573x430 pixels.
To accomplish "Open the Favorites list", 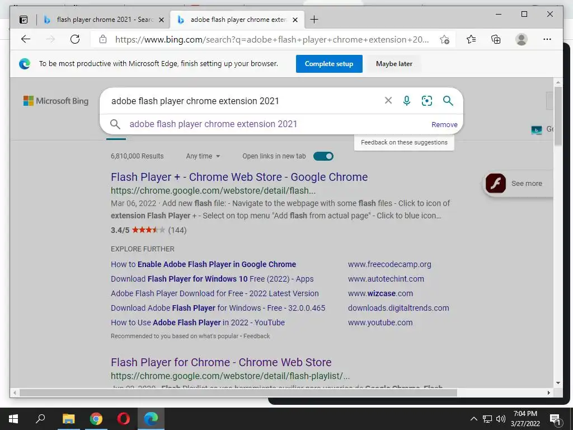I will pos(471,39).
